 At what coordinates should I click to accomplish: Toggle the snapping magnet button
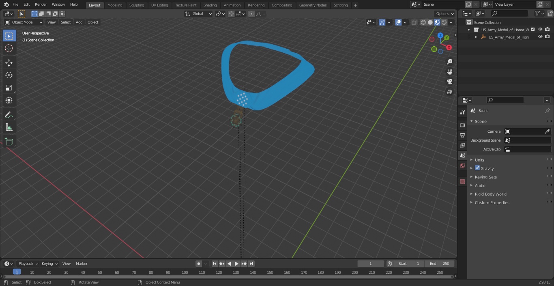(231, 14)
